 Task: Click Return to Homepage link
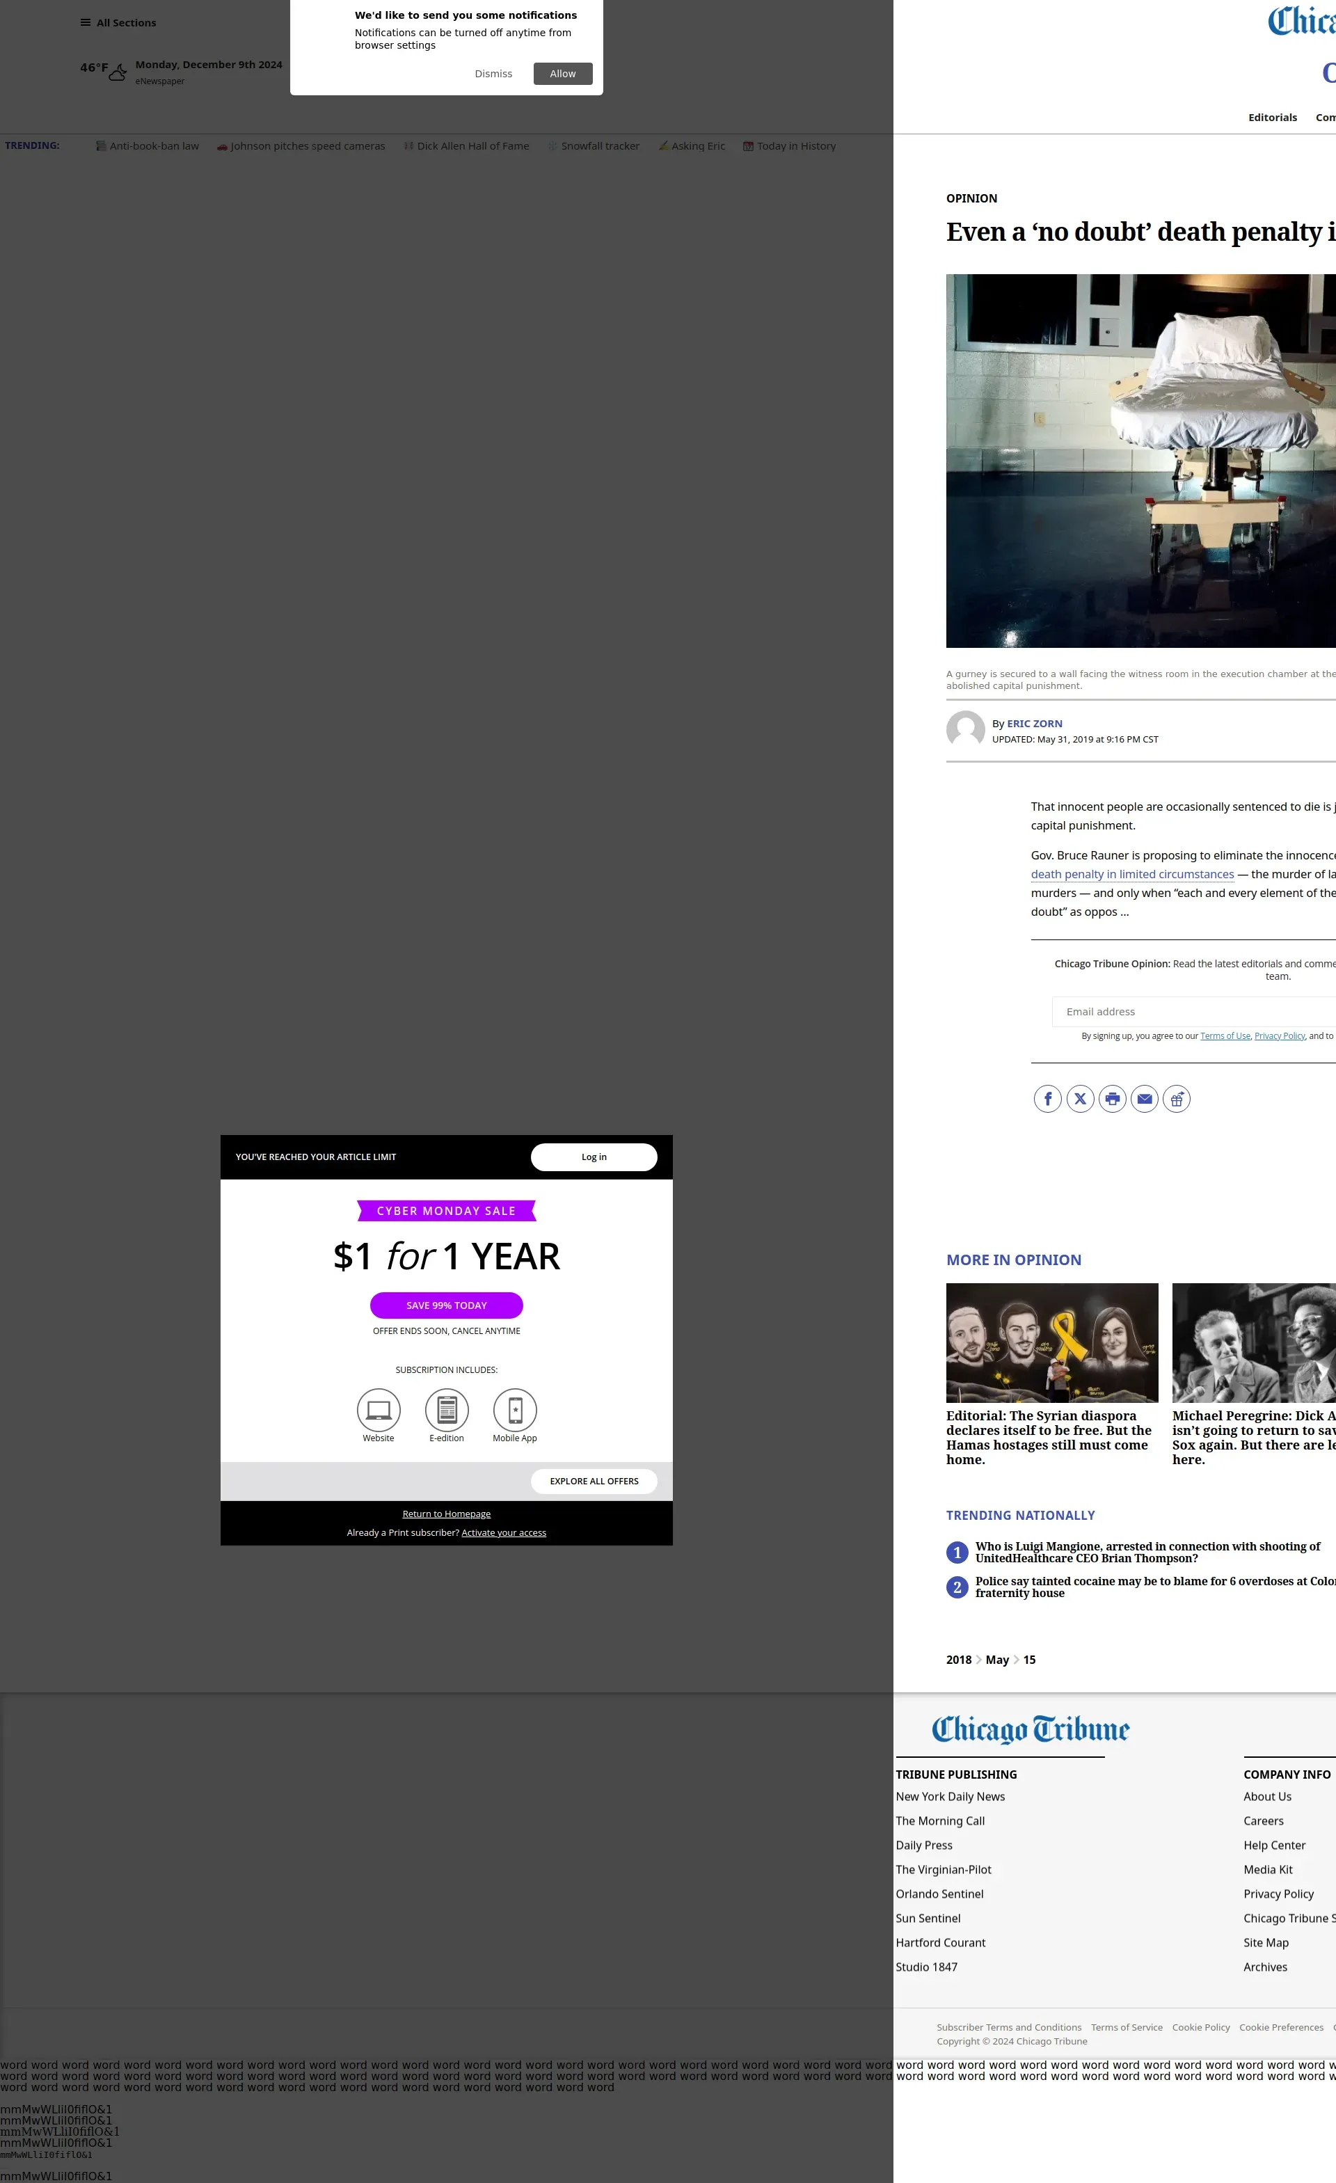point(447,1514)
